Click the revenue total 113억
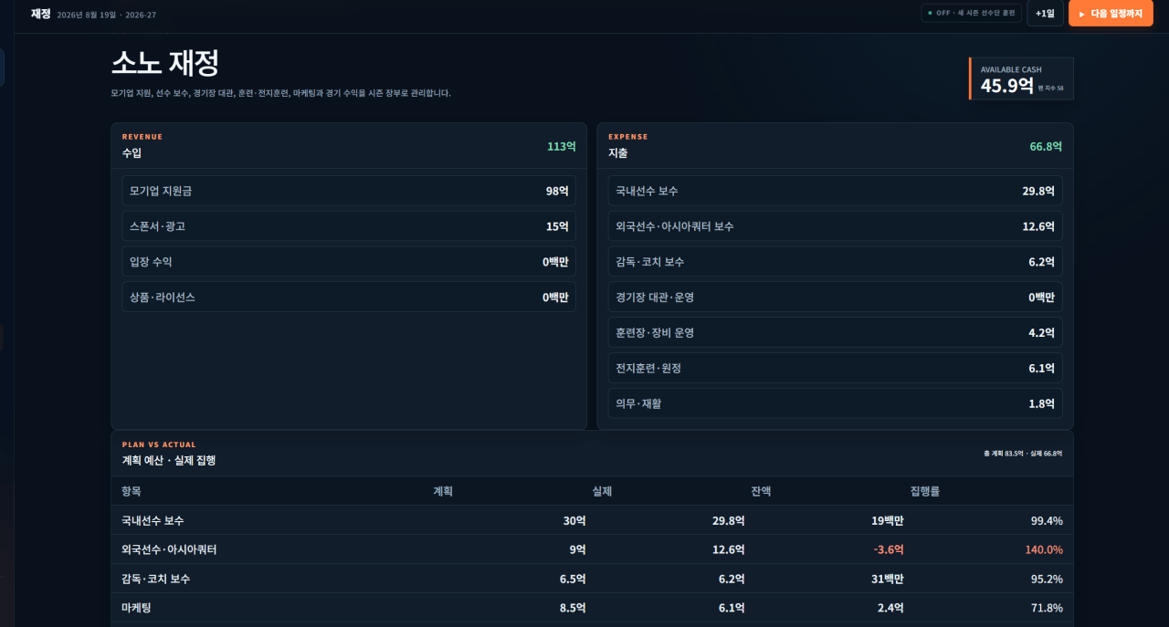This screenshot has width=1169, height=627. (562, 147)
